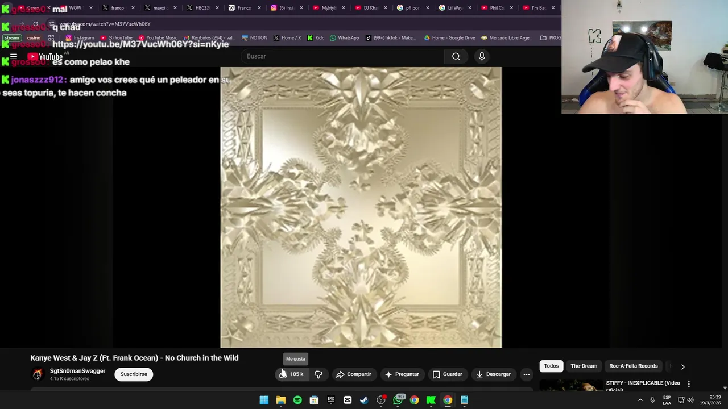Open Spotify from the taskbar
728x409 pixels.
point(297,400)
